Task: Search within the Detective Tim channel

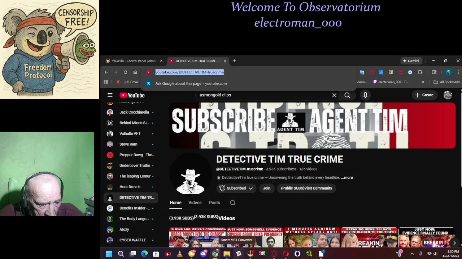Action: click(233, 203)
